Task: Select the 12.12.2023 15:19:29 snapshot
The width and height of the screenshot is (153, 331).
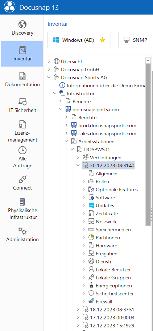Action: (112, 326)
